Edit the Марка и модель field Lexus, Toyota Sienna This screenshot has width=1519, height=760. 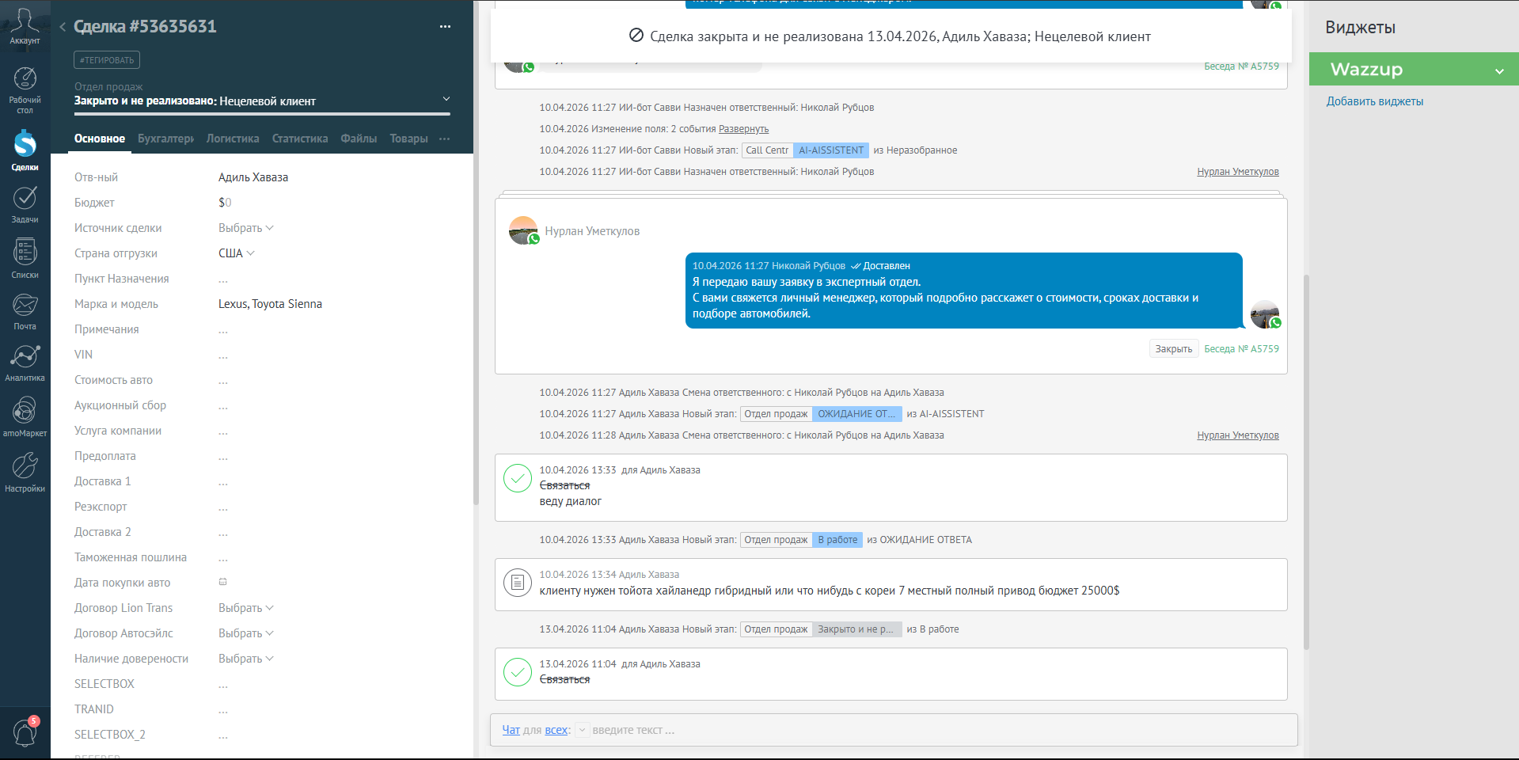coord(270,304)
